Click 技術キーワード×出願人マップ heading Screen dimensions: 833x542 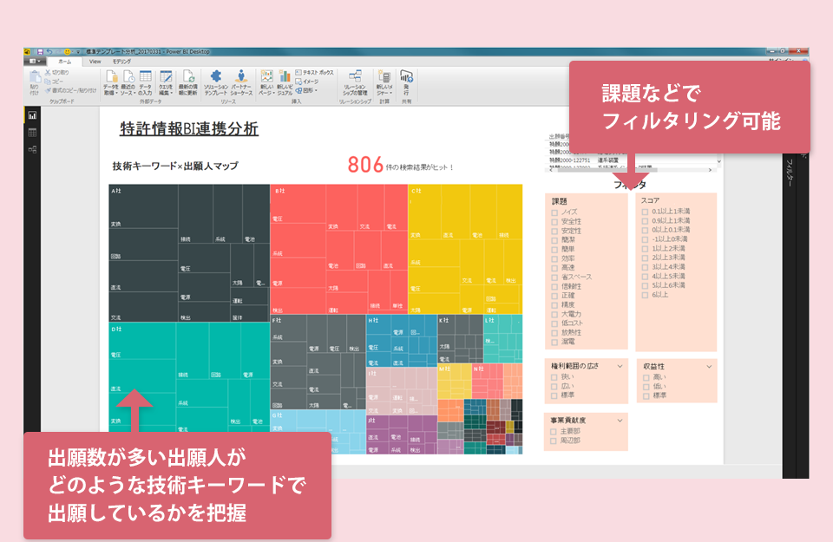(x=175, y=167)
